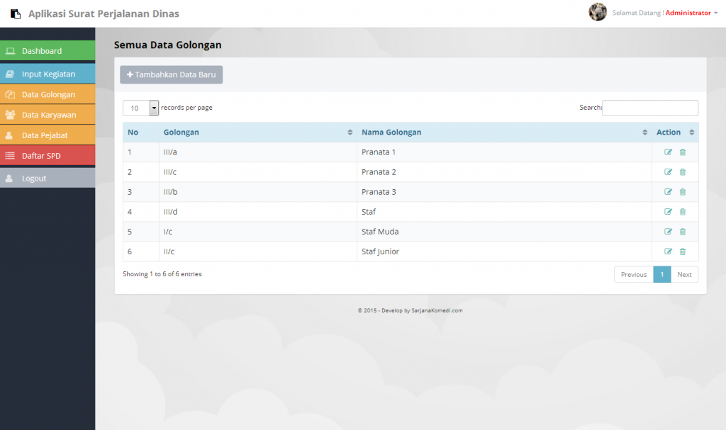Click the Input Kegiatan book icon
The image size is (726, 430).
tap(10, 73)
